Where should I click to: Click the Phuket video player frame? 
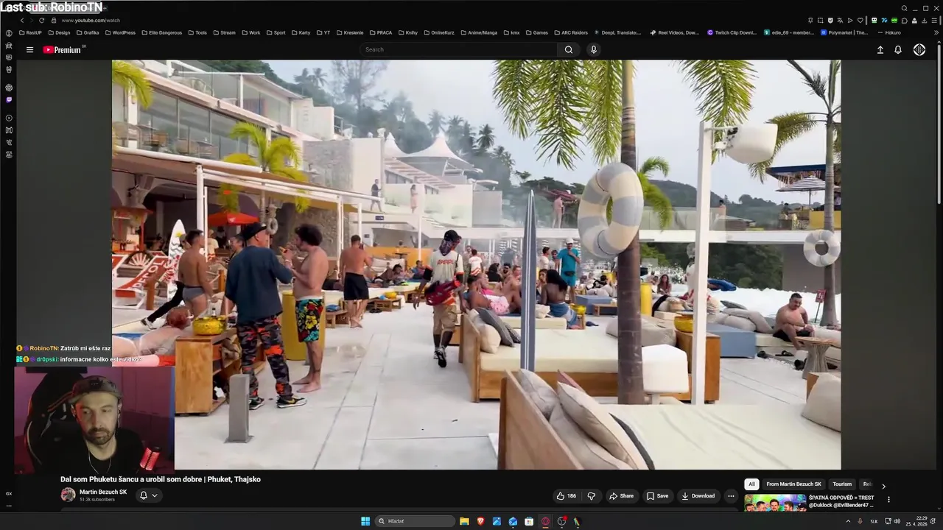pyautogui.click(x=476, y=264)
